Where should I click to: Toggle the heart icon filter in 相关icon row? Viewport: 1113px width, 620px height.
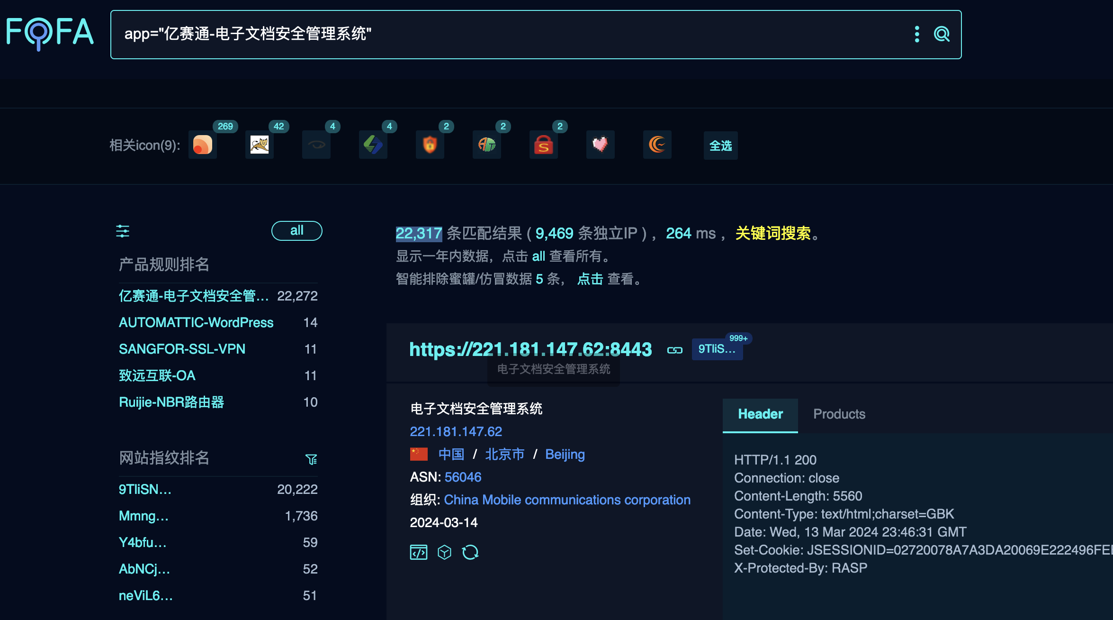click(x=600, y=145)
